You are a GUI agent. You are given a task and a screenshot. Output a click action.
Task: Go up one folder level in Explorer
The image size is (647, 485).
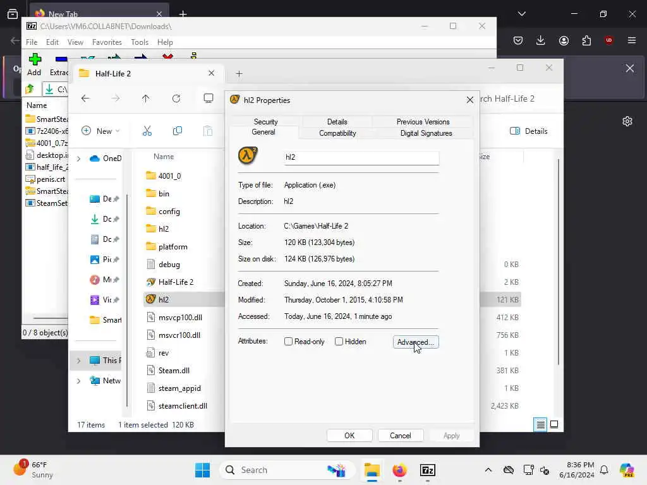[146, 99]
